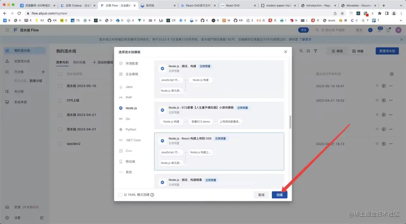
Task: Check the 流水线 2023-05-10 row checkbox
Action: pyautogui.click(x=60, y=86)
